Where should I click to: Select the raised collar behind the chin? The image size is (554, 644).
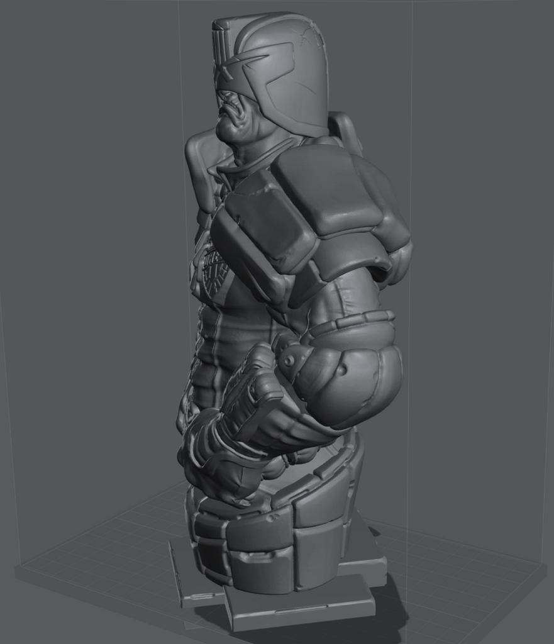click(x=199, y=167)
